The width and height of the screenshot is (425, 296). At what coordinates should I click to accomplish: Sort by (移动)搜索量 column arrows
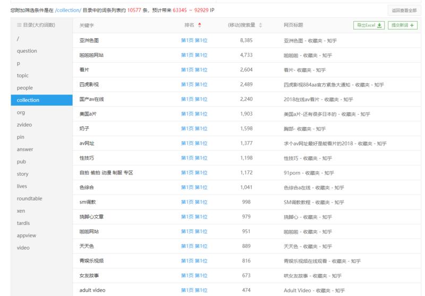(x=260, y=25)
